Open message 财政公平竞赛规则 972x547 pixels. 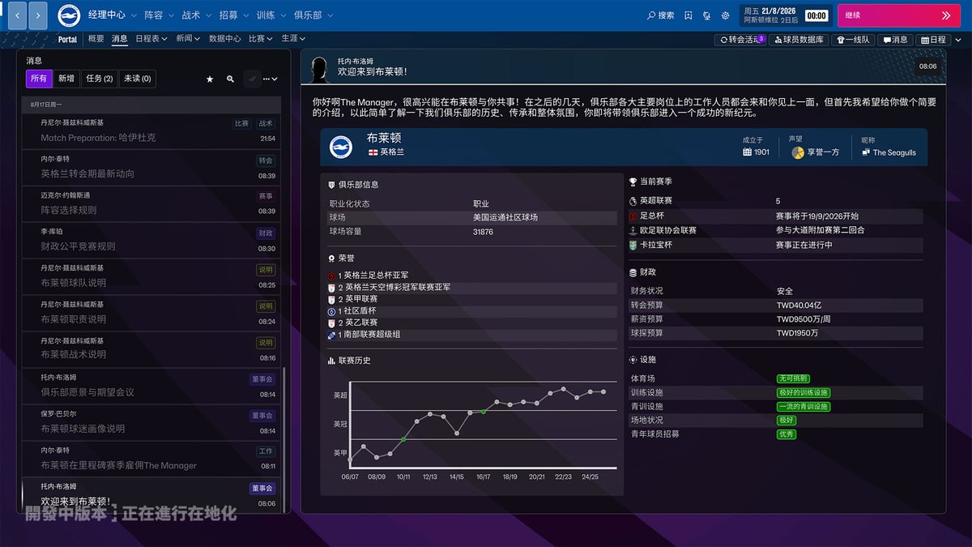(151, 240)
